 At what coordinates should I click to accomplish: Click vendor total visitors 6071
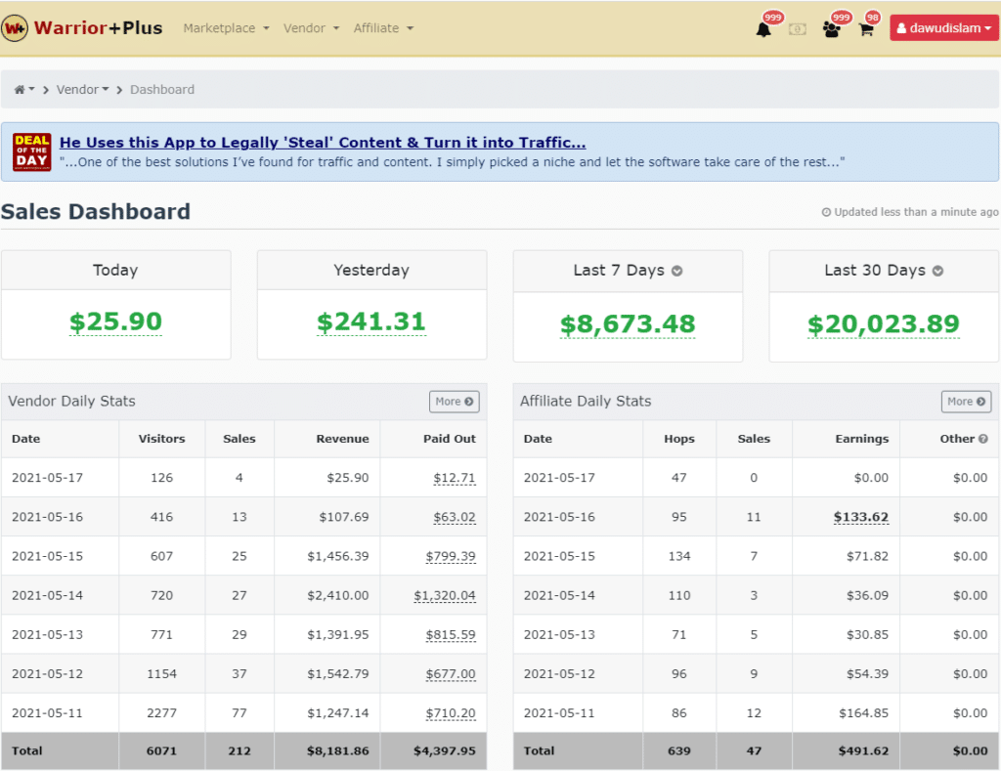tap(161, 751)
